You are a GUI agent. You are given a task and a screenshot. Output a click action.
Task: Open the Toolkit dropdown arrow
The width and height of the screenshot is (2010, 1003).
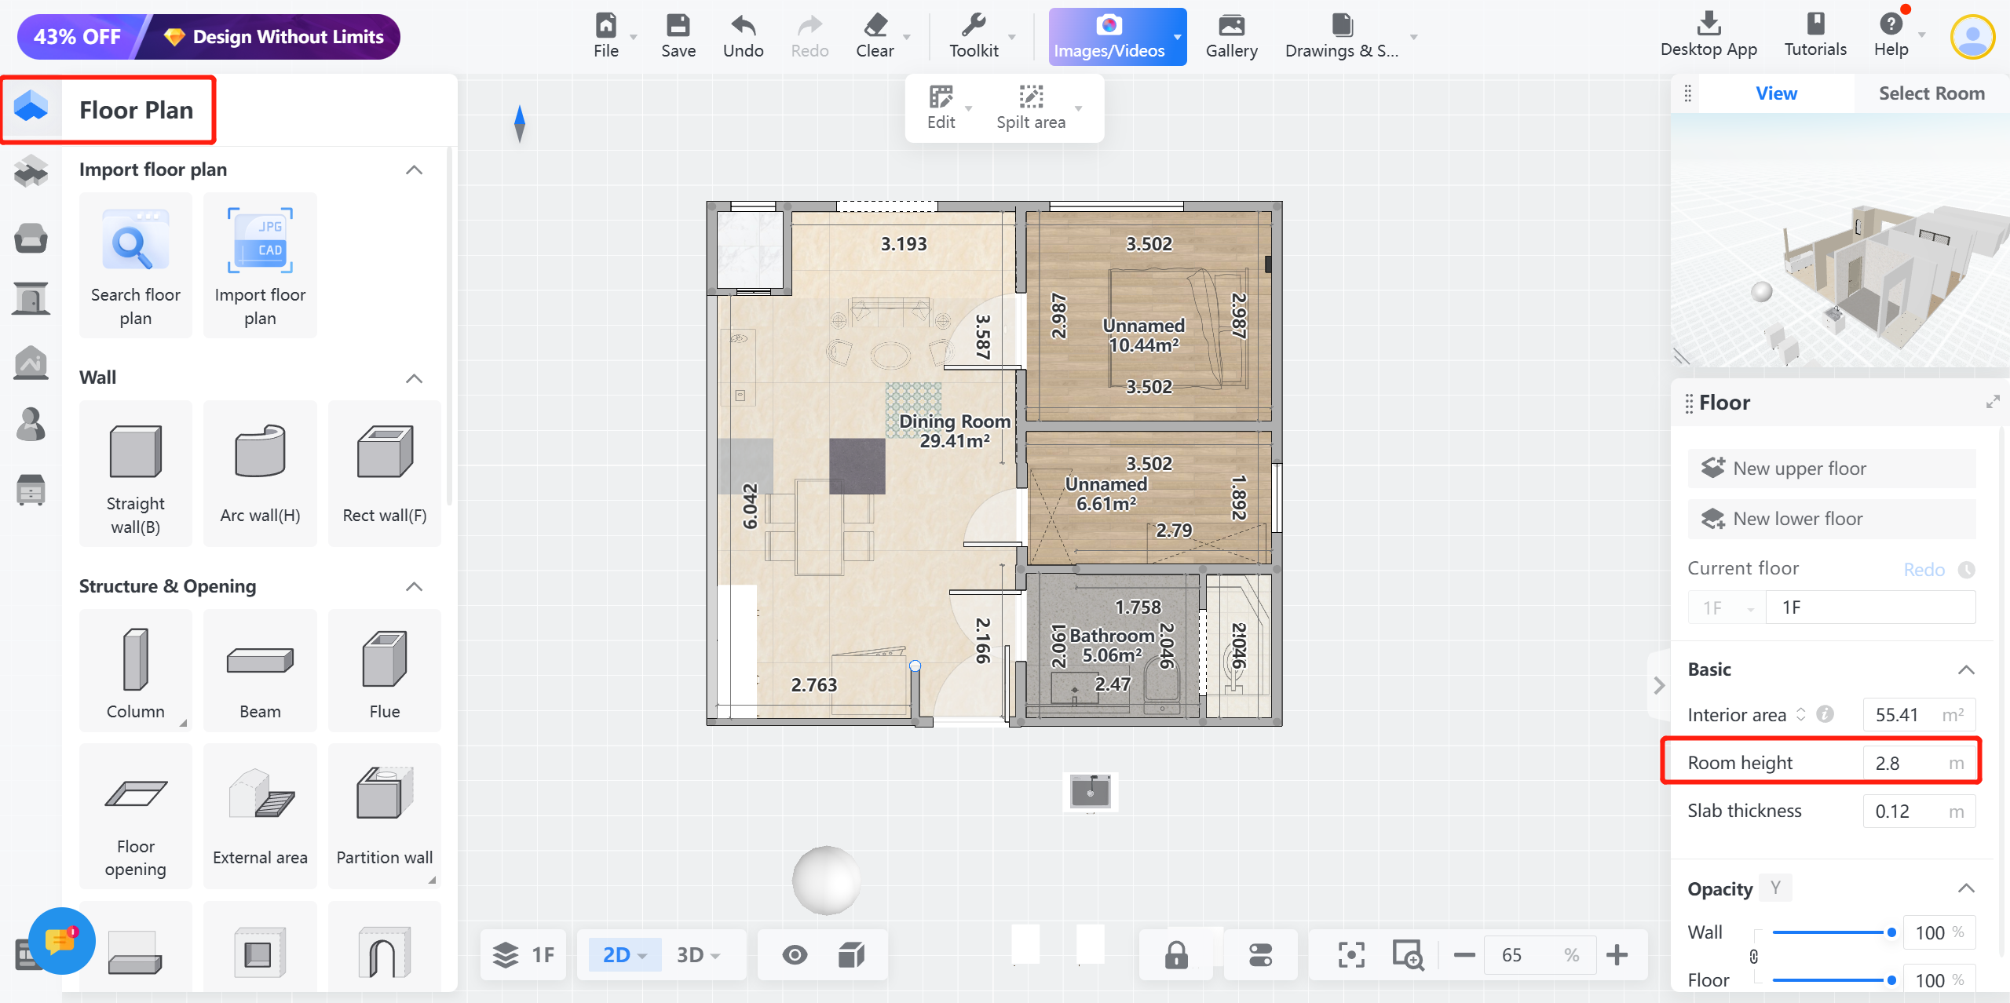[1012, 37]
